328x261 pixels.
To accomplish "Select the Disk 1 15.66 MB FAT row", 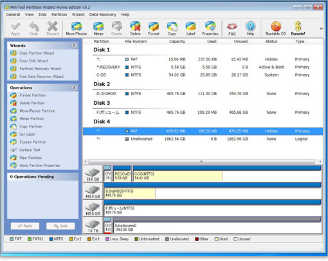I will [203, 59].
